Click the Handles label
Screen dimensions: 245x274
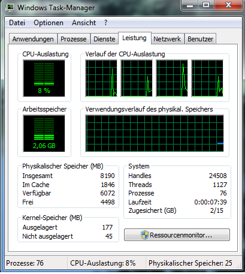(140, 176)
